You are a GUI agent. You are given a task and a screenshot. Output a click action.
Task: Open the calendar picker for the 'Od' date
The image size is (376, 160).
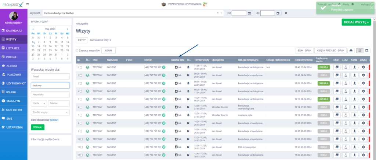pyautogui.click(x=249, y=13)
